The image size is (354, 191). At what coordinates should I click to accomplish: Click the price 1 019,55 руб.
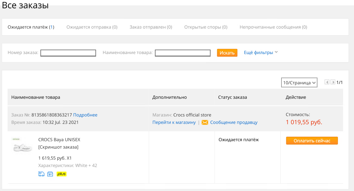pos(304,122)
